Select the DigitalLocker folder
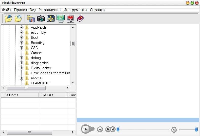The width and height of the screenshot is (200, 136). (41, 68)
